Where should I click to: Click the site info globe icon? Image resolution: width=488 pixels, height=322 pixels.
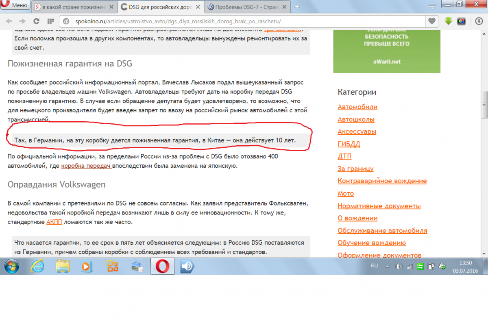coord(67,21)
